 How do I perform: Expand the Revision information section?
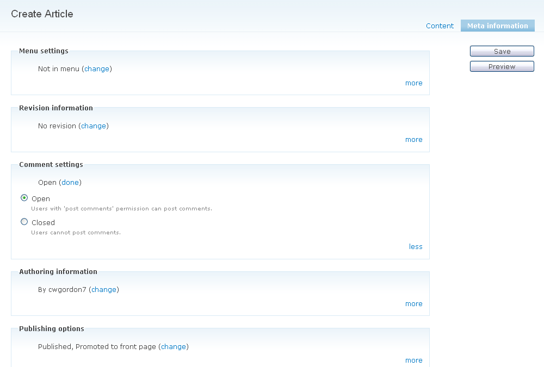pos(414,139)
